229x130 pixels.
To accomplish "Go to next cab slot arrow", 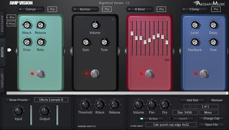I will 195,106.
